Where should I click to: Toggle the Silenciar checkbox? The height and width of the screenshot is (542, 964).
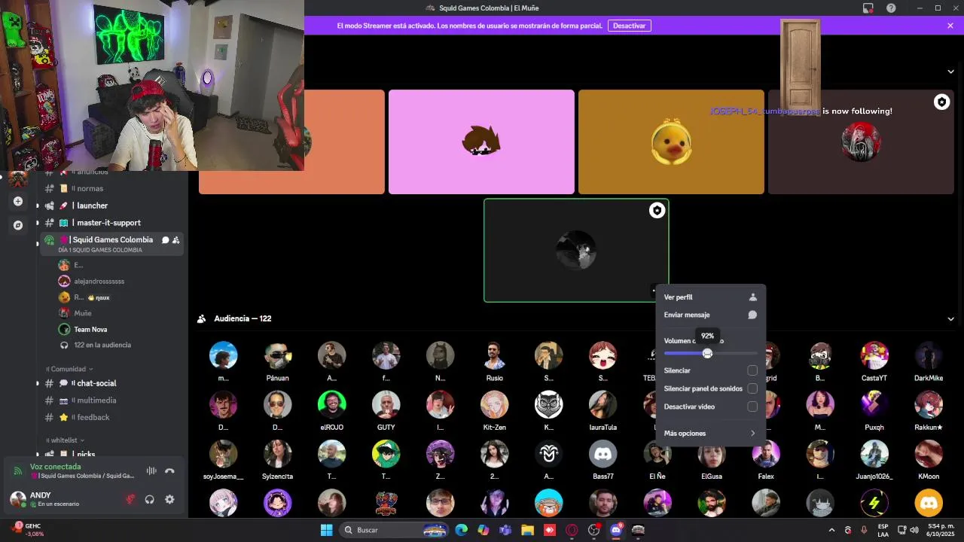click(752, 370)
